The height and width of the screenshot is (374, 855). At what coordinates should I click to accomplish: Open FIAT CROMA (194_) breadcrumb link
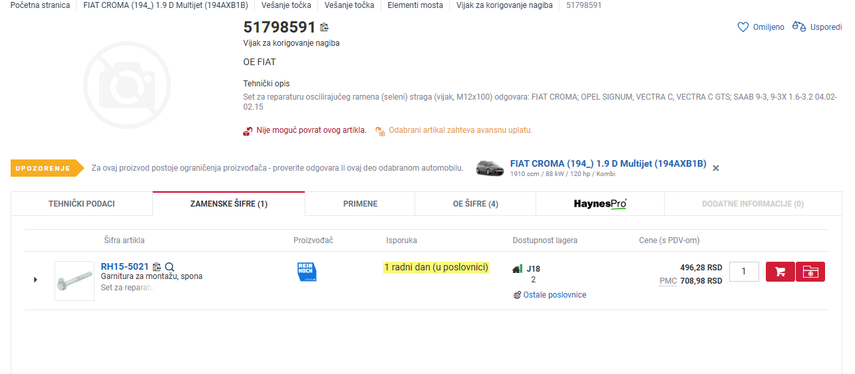tap(166, 5)
